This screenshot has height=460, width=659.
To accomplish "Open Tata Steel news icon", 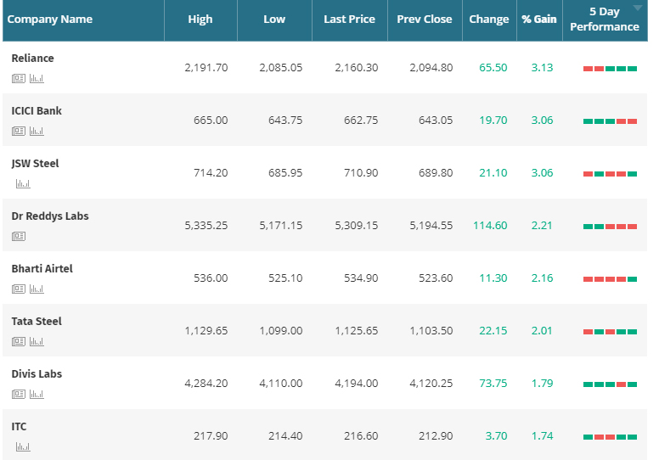I will (x=19, y=341).
